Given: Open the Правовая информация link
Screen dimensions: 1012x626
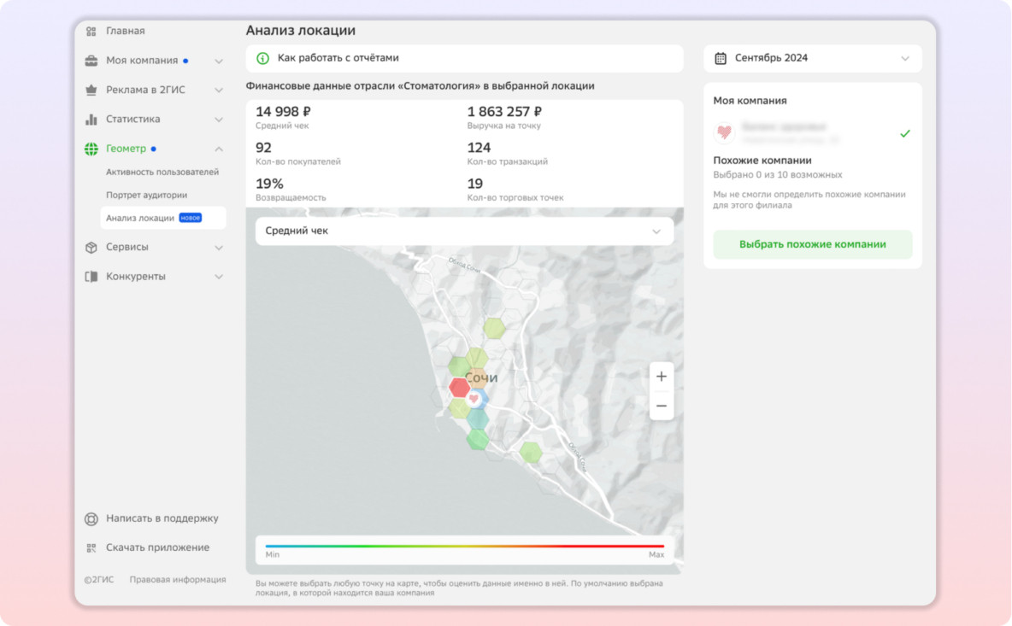Looking at the screenshot, I should coord(178,580).
